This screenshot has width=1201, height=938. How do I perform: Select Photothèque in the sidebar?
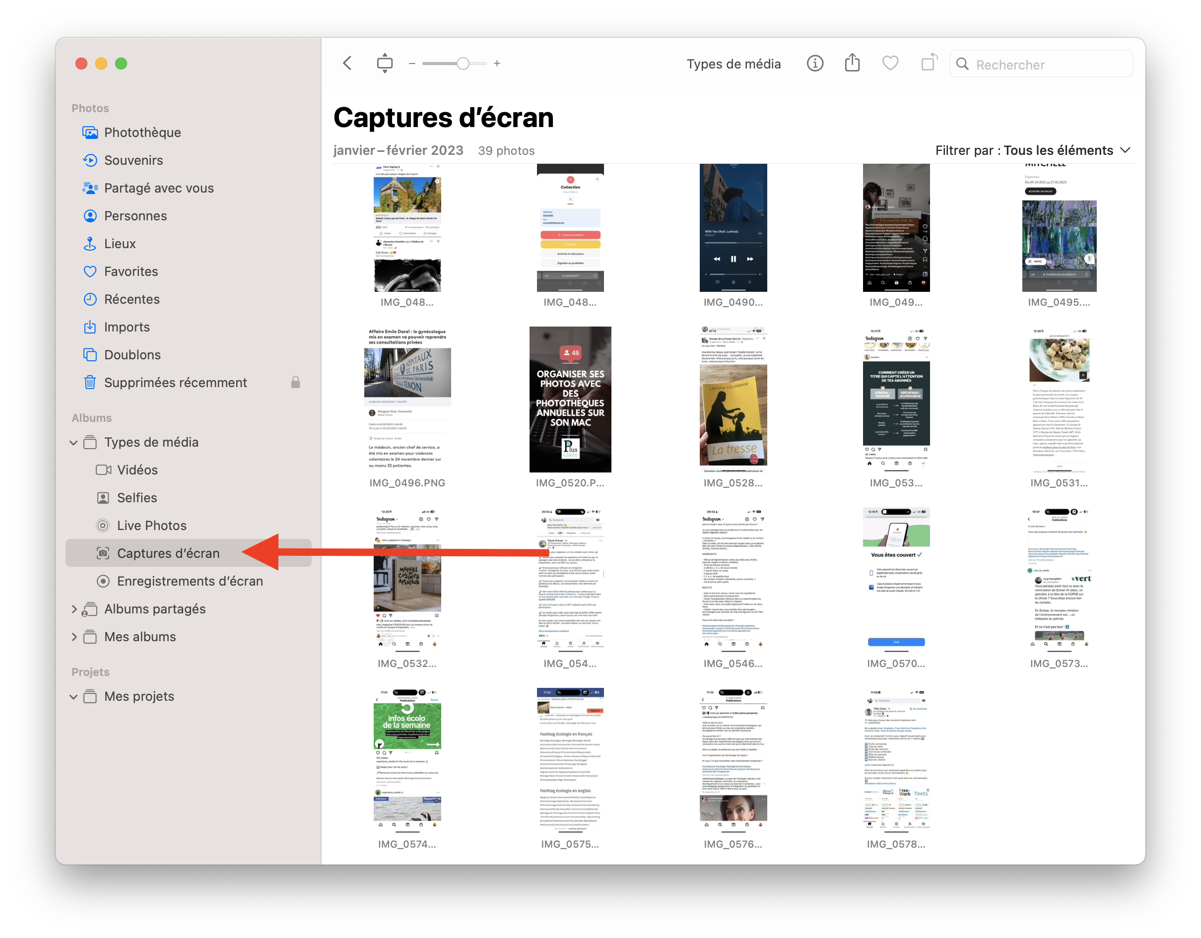coord(142,133)
